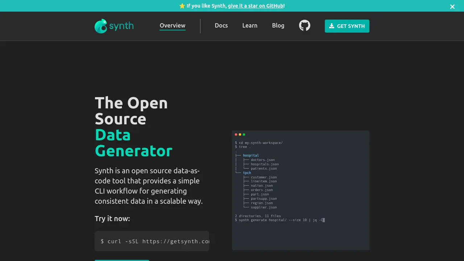
Task: Click the 'synth generate hospital/' command line
Action: pos(279,220)
